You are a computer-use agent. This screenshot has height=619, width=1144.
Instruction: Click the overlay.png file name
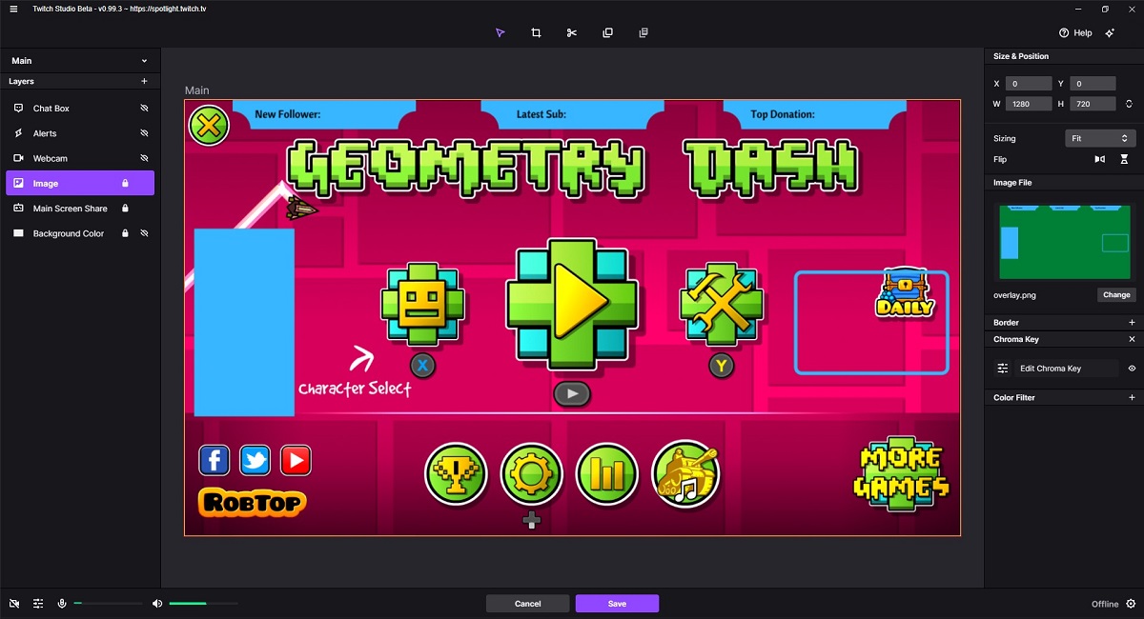[x=1014, y=295]
